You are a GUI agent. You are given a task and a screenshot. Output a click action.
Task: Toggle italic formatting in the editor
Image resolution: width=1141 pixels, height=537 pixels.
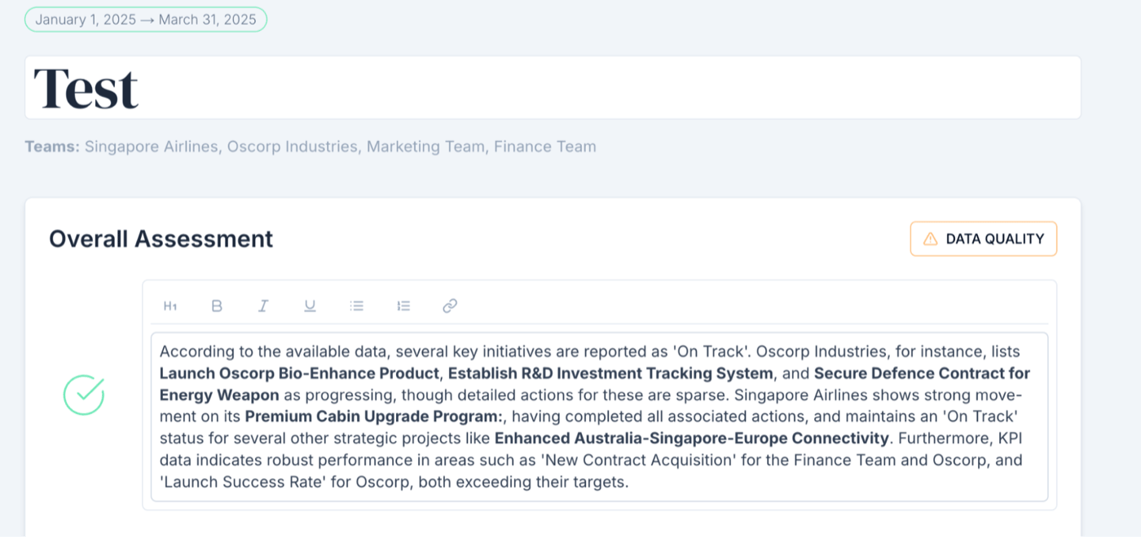click(x=263, y=306)
